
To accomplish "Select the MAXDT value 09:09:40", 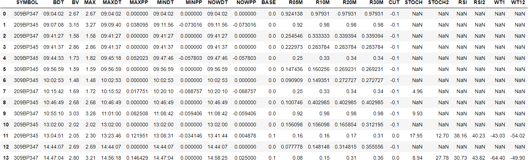I will coord(111,25).
